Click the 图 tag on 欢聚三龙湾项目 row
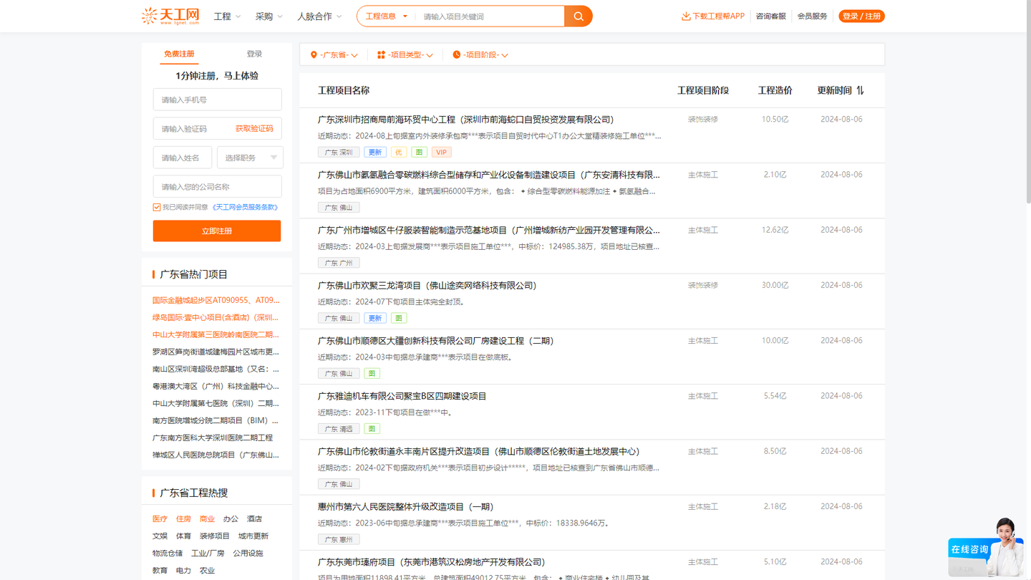The image size is (1031, 580). pos(399,318)
